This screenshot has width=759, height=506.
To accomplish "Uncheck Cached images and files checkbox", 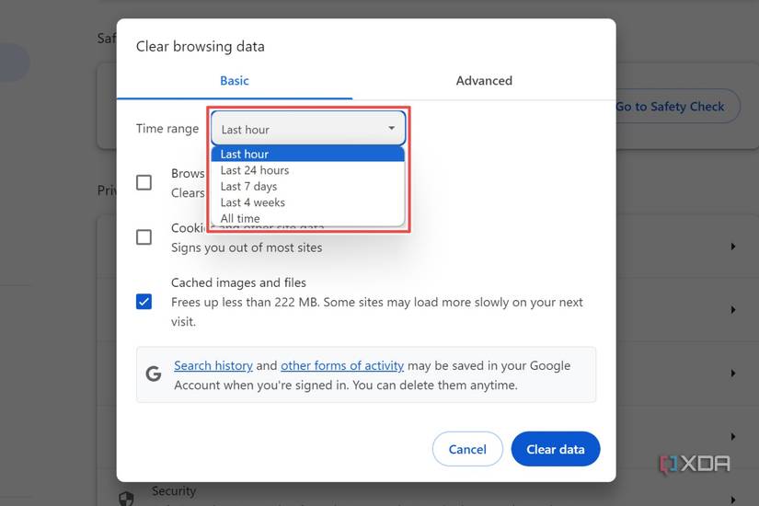I will click(x=144, y=302).
